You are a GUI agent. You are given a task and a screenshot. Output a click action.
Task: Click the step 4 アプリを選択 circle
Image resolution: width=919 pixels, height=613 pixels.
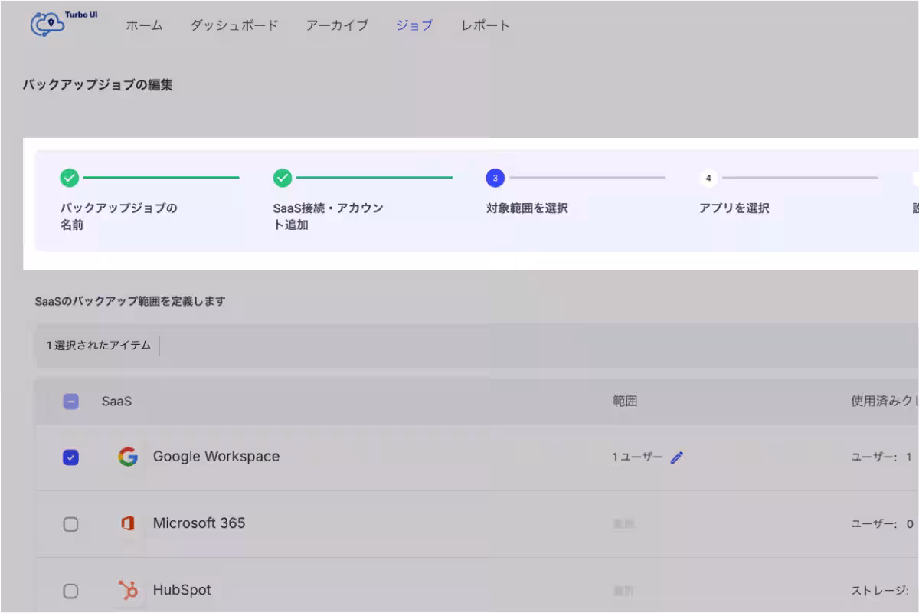point(708,178)
